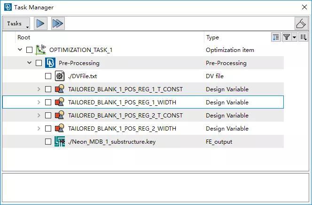Check the OPTIMIZATION_TASK_1 checkbox
This screenshot has height=205, width=312.
pyautogui.click(x=29, y=50)
